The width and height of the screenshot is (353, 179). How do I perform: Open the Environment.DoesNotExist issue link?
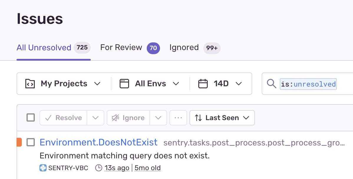[98, 142]
